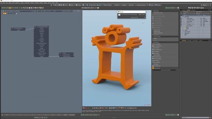Switch to Vertices selection mode
This screenshot has width=212, height=119.
pos(65,5)
